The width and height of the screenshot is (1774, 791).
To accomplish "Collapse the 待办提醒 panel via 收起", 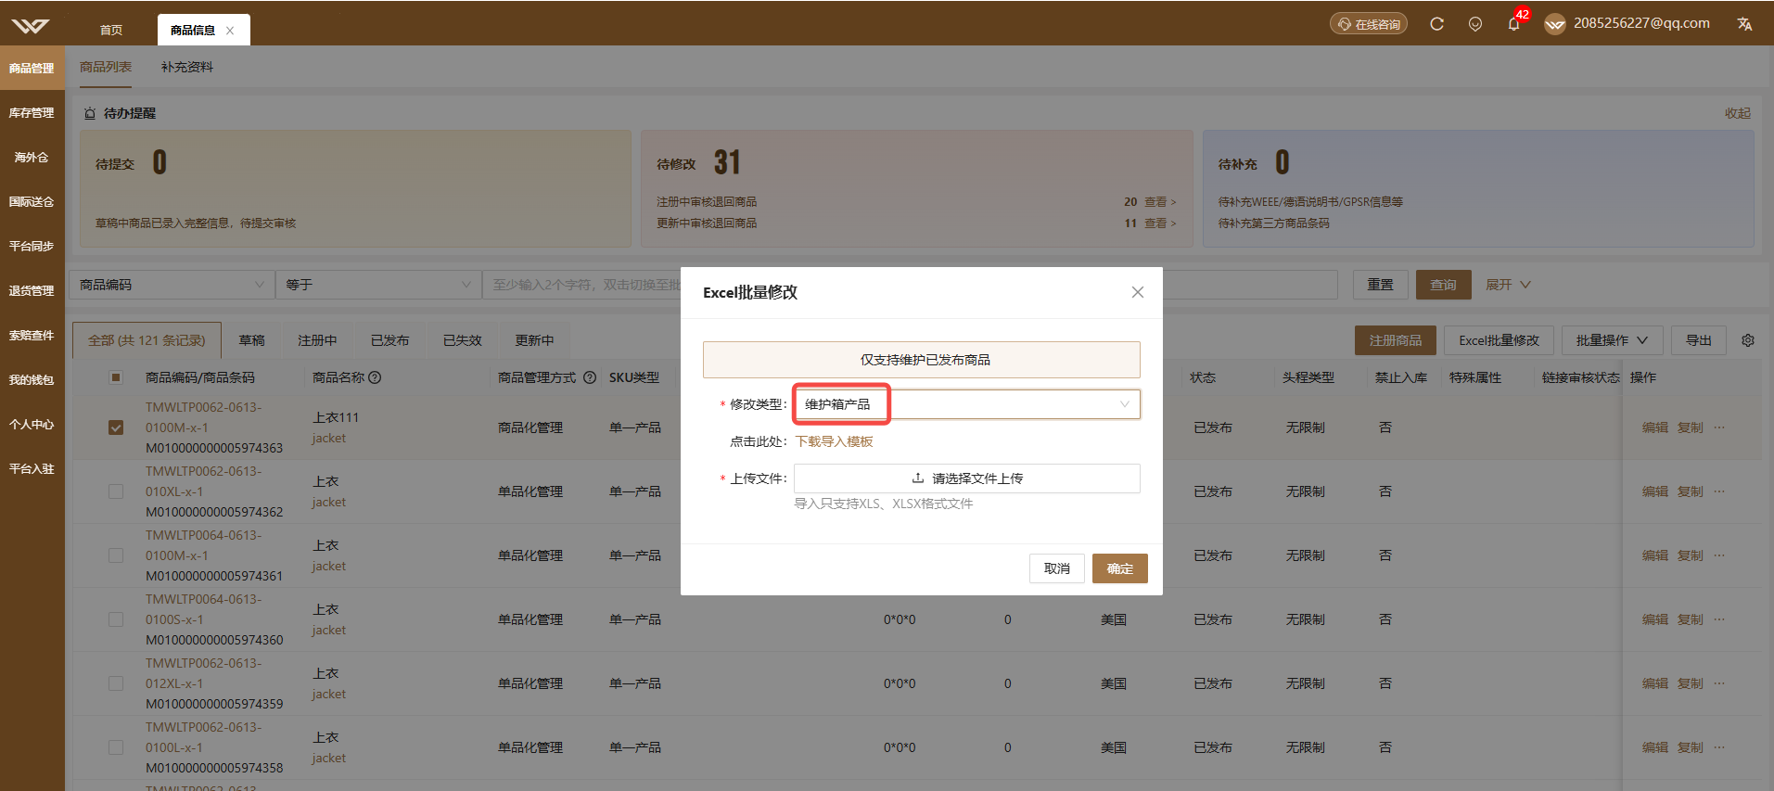I will pyautogui.click(x=1737, y=113).
